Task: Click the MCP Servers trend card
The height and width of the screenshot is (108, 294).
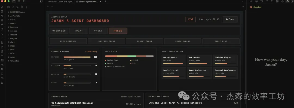Action: (x=200, y=60)
